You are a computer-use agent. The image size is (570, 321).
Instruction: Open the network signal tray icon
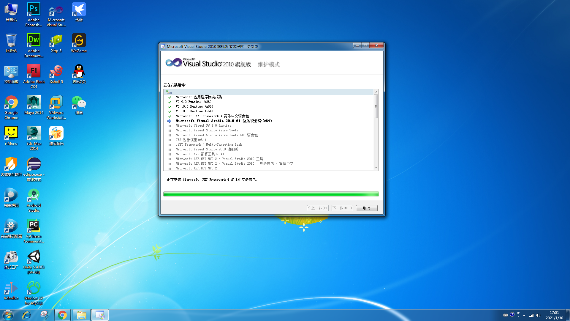(531, 315)
